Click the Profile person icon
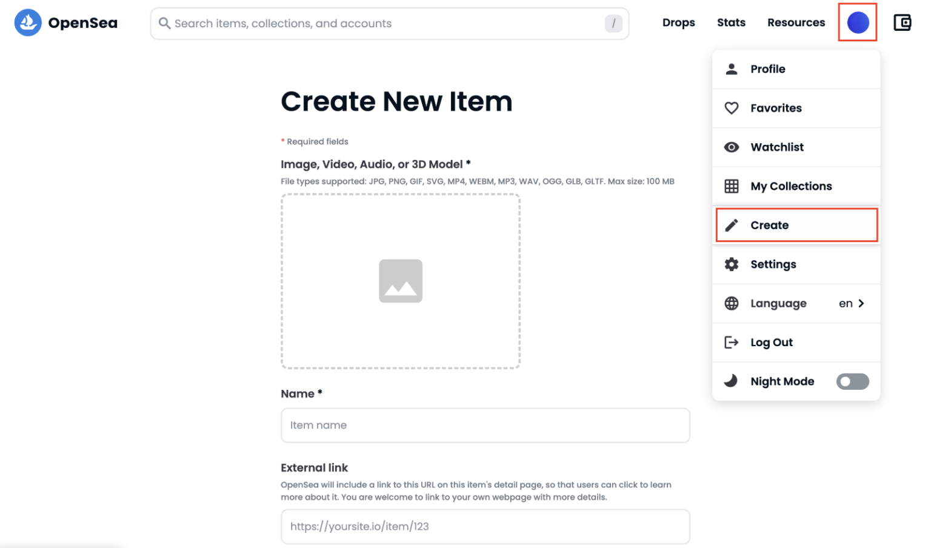 coord(732,68)
